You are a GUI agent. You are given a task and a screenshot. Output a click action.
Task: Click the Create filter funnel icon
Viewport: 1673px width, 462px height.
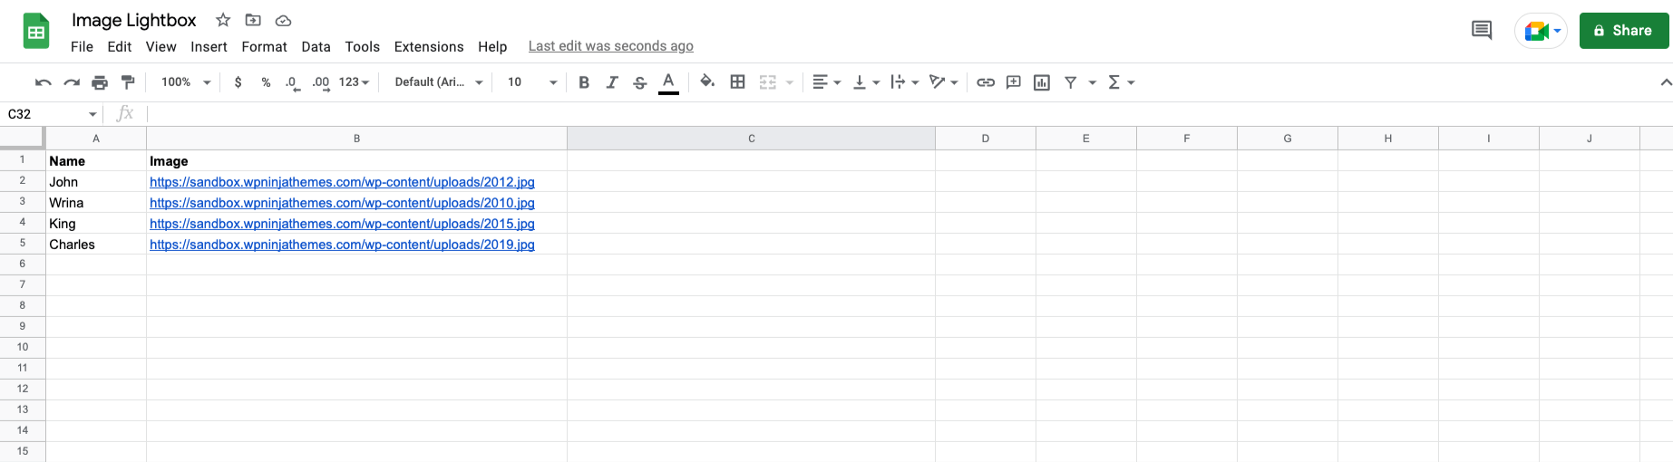coord(1071,82)
